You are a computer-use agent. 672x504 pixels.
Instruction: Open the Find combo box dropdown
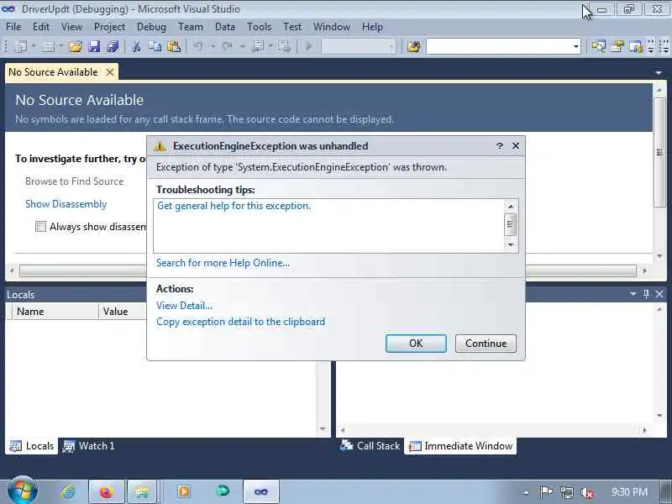(576, 46)
